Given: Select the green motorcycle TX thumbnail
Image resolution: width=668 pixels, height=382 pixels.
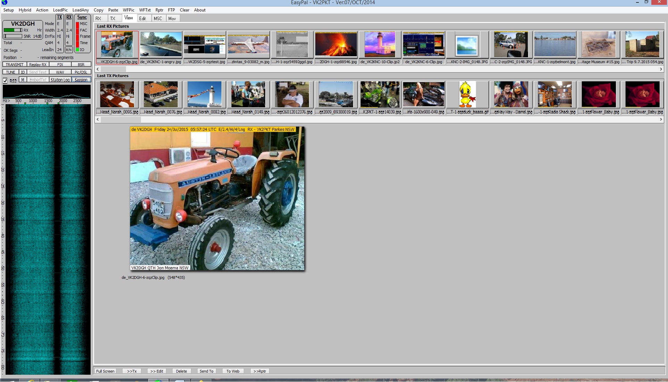Looking at the screenshot, I should tap(379, 94).
